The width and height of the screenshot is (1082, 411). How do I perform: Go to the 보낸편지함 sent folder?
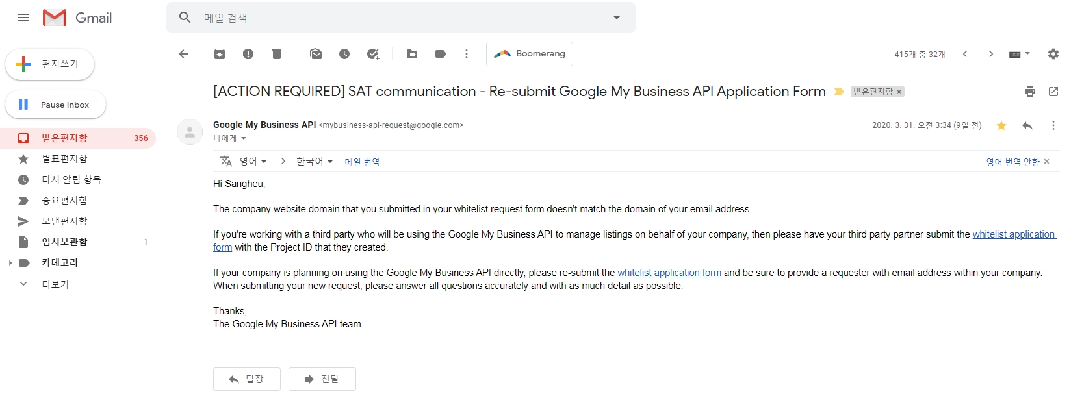[64, 221]
